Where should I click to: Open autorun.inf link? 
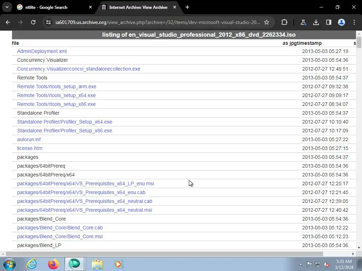(x=29, y=139)
